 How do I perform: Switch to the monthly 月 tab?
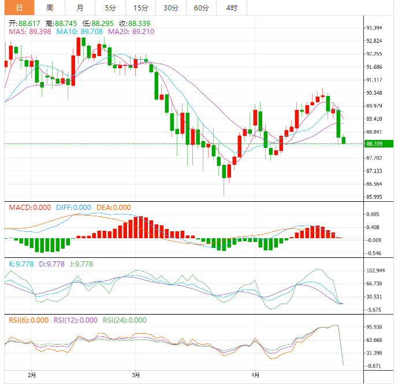[x=80, y=8]
